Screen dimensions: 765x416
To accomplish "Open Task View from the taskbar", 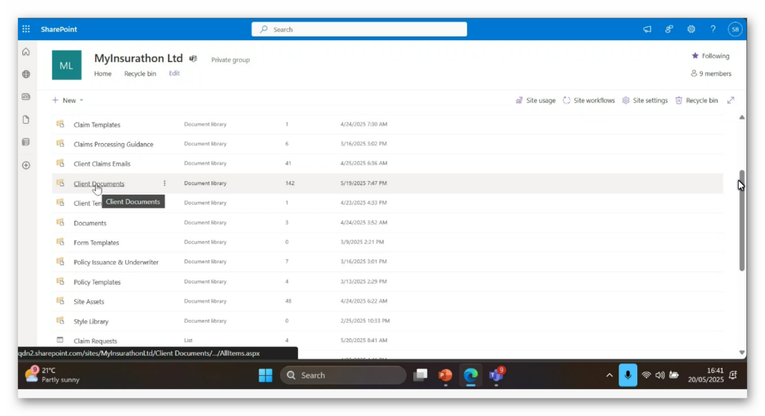I will click(x=420, y=375).
